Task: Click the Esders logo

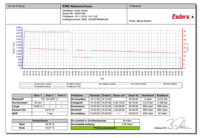Action: pyautogui.click(x=183, y=16)
